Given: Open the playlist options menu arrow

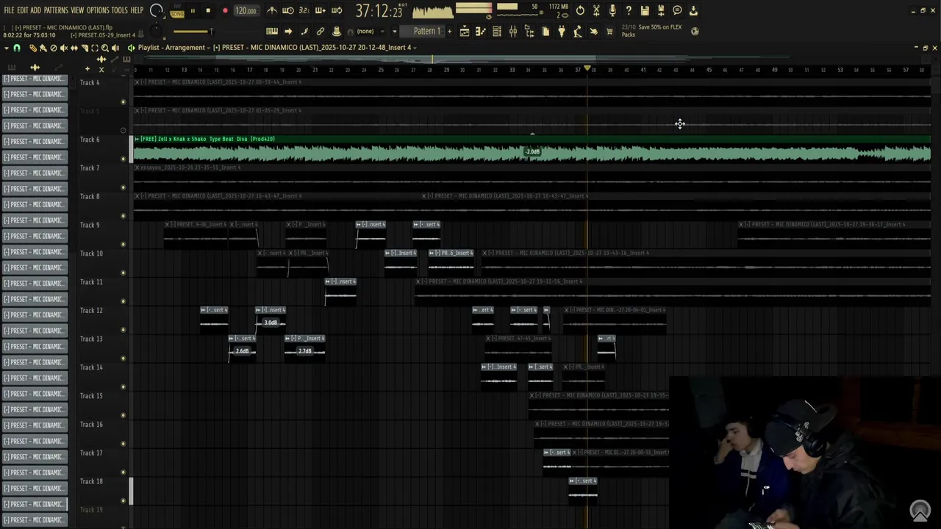Looking at the screenshot, I should 7,48.
